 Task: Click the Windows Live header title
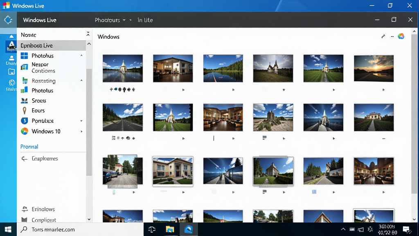pos(40,20)
